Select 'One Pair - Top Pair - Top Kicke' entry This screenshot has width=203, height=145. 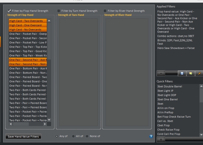(28, 47)
